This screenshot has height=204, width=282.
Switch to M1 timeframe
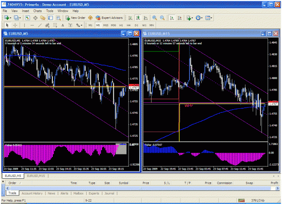[90, 25]
